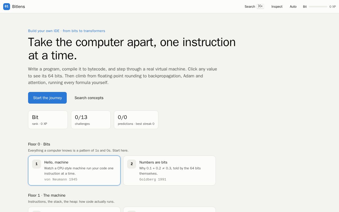Open the 0/0 predictions stat card
This screenshot has height=212, width=339.
[136, 120]
